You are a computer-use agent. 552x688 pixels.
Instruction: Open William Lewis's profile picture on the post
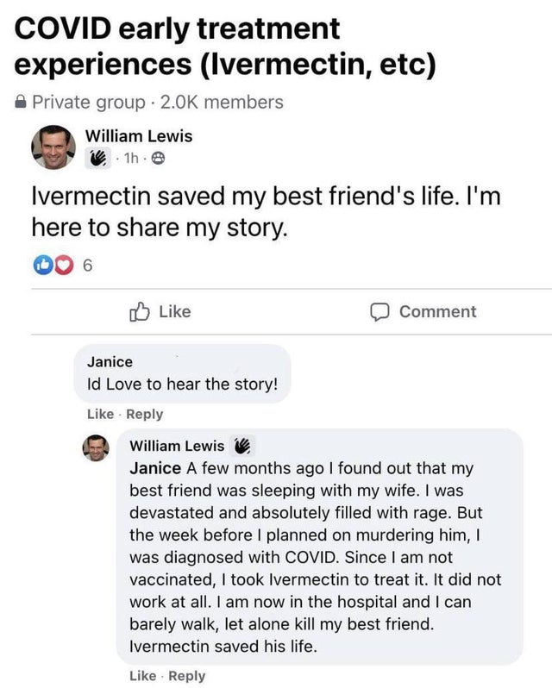pos(53,147)
